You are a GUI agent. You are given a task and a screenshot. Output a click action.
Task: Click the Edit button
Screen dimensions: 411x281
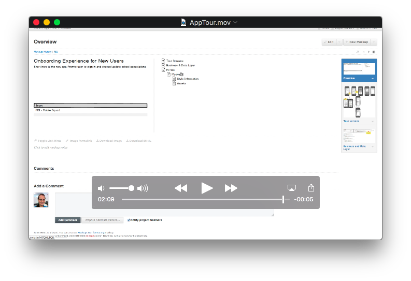[329, 42]
